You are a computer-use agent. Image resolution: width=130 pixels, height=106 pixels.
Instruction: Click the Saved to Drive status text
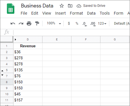coord(94,6)
